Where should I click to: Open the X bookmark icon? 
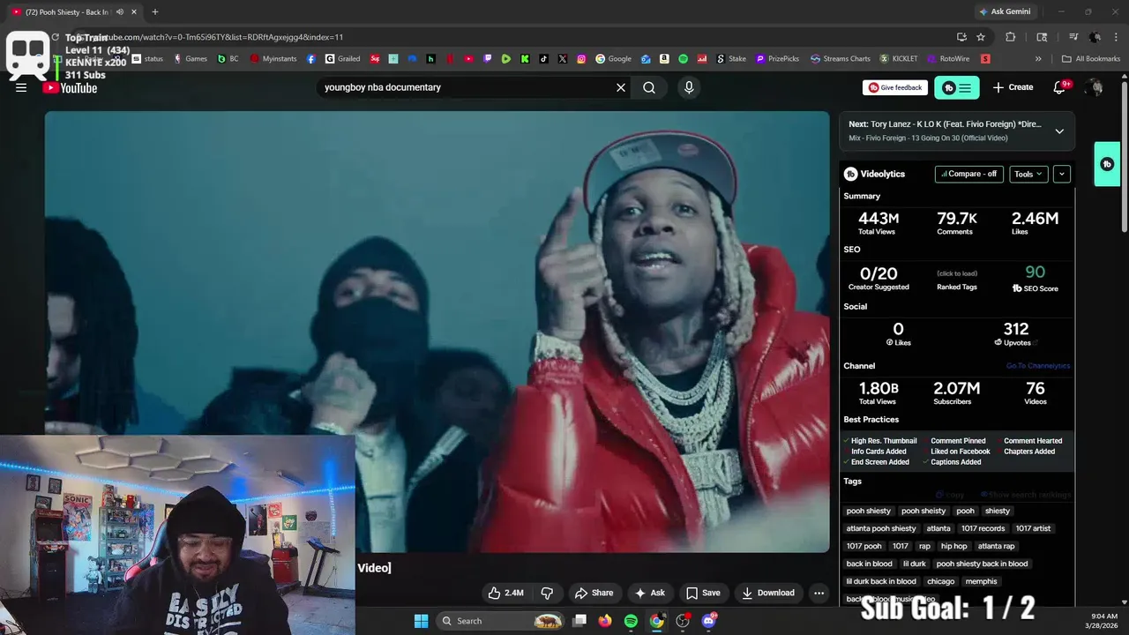click(563, 59)
